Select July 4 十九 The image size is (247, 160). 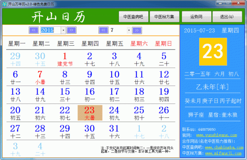139,59
